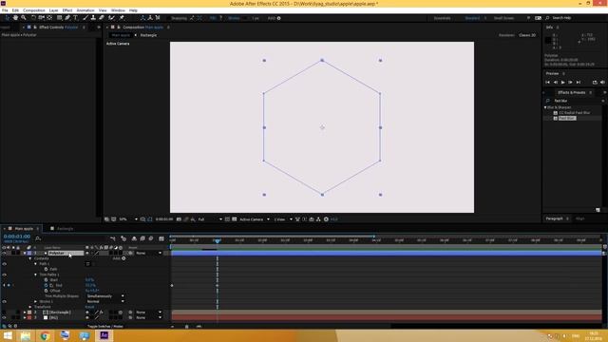Toggle visibility eye of Path 1

tap(4, 264)
